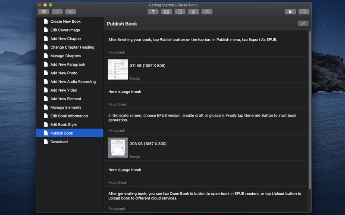This screenshot has width=345, height=215.
Task: Click the Publish Book heading title
Action: [122, 24]
